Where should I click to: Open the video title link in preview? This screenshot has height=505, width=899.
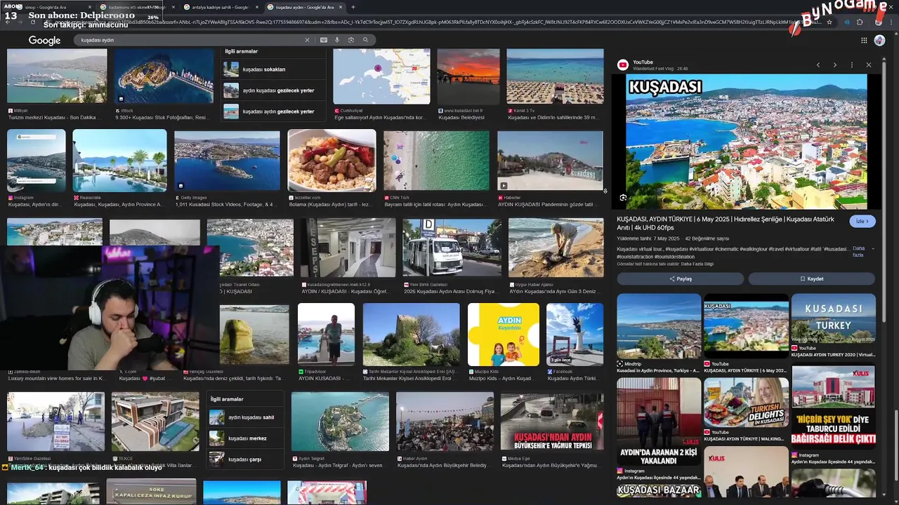coord(726,223)
